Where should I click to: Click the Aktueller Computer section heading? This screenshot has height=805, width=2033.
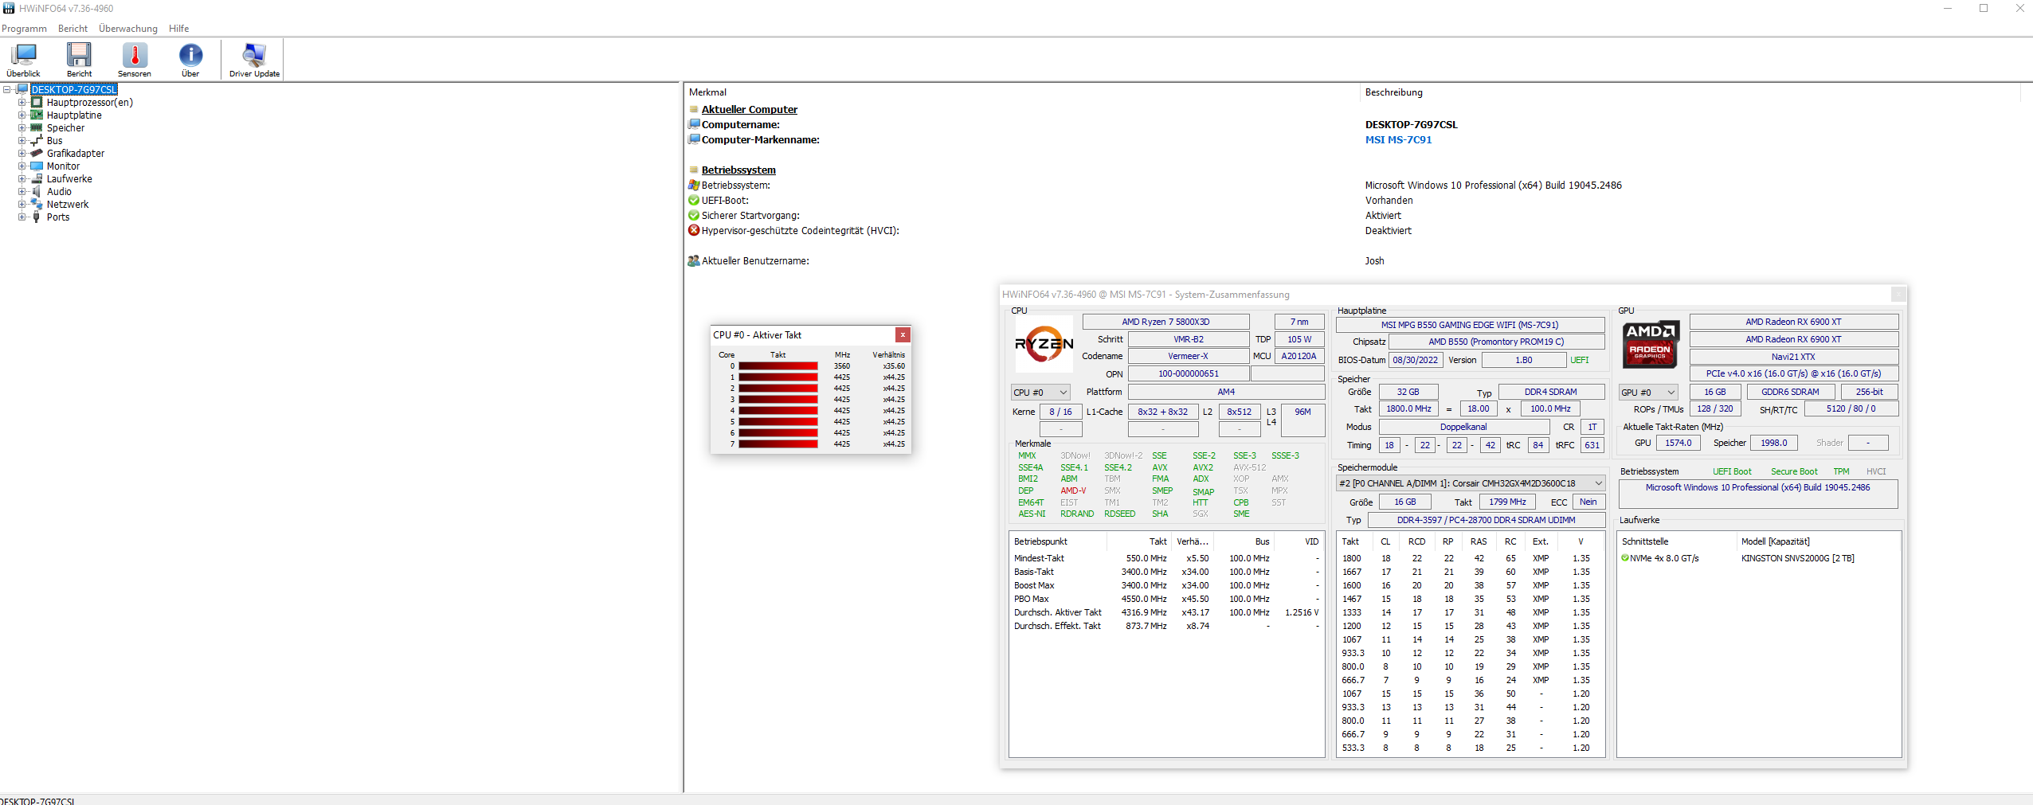749,110
